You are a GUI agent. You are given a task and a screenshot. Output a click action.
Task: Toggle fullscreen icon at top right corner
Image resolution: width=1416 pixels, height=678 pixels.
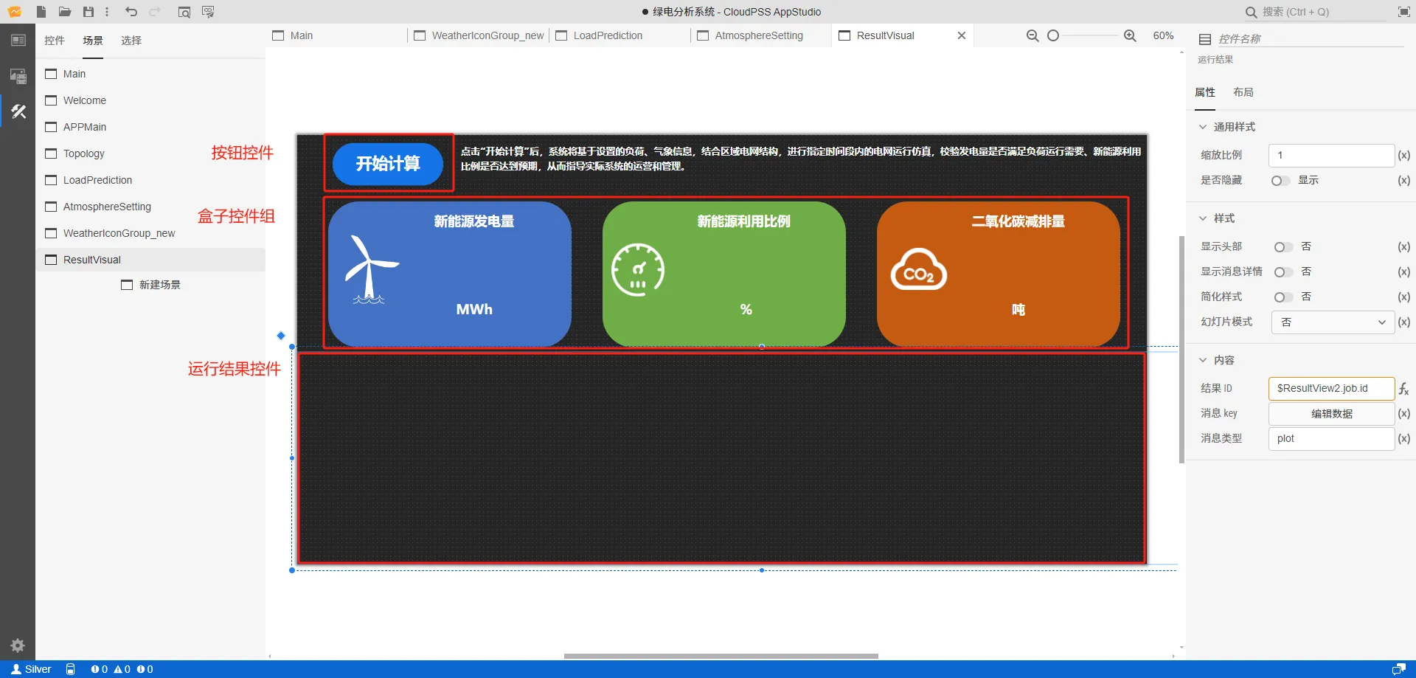pos(1404,12)
